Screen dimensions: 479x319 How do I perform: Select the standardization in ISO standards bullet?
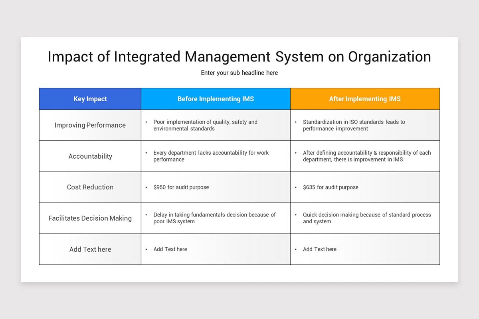tap(354, 125)
